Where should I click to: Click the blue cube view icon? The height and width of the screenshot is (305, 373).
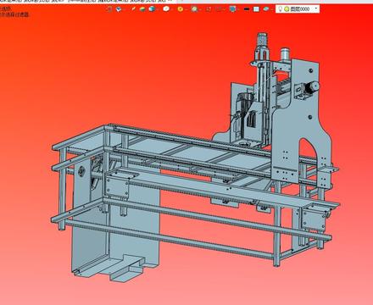point(119,9)
